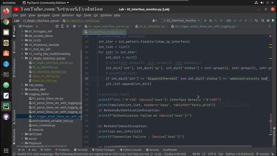Viewport: 277px width, 156px height.
Task: Expand all in Project panel
Action: click(x=62, y=26)
